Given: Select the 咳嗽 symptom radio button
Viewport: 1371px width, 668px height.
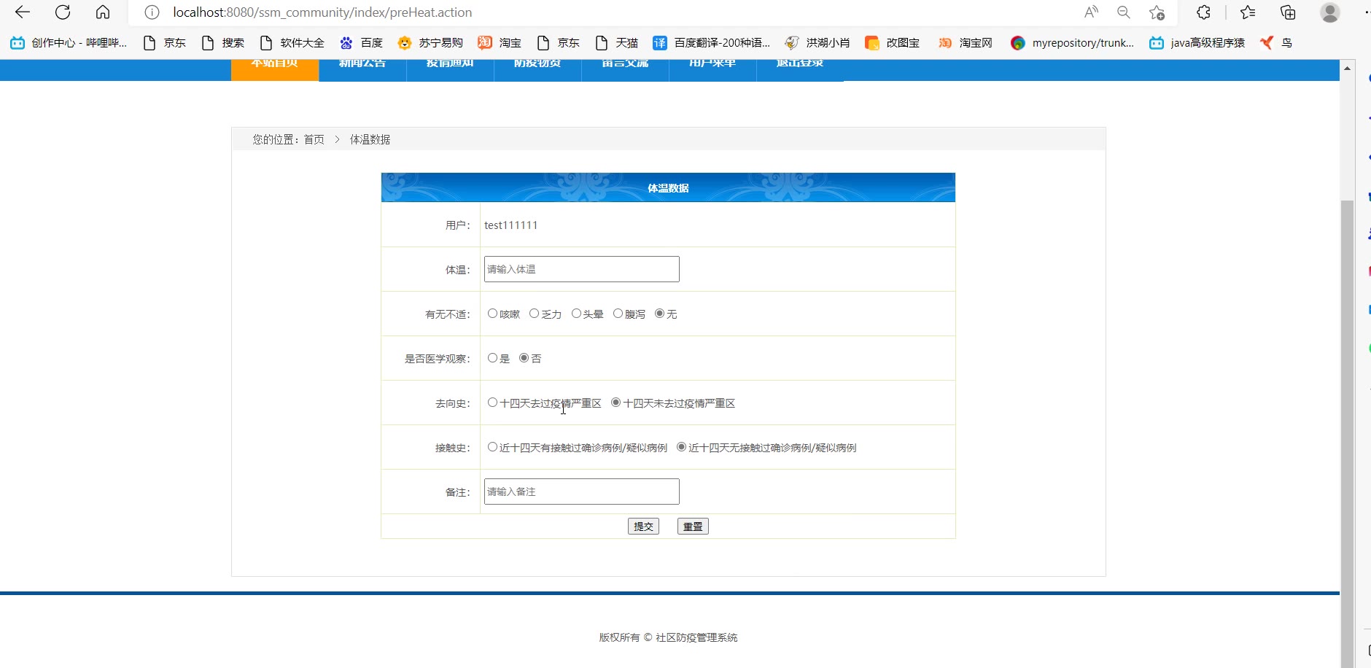Looking at the screenshot, I should pyautogui.click(x=493, y=314).
